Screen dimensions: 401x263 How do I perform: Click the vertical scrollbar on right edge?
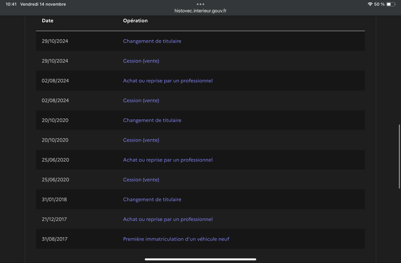(399, 155)
